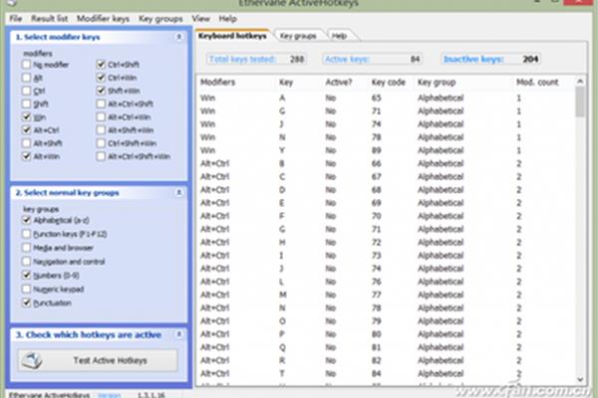Enable the Numeric keypad key group
The image size is (598, 398).
[26, 290]
